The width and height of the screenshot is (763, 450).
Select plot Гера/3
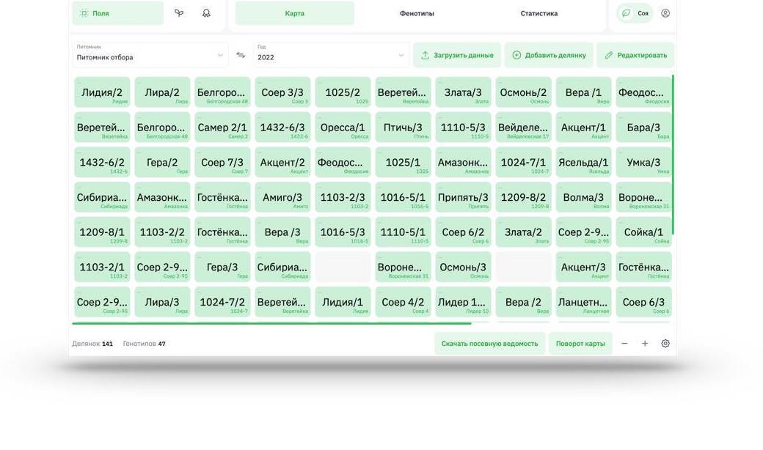pos(222,268)
